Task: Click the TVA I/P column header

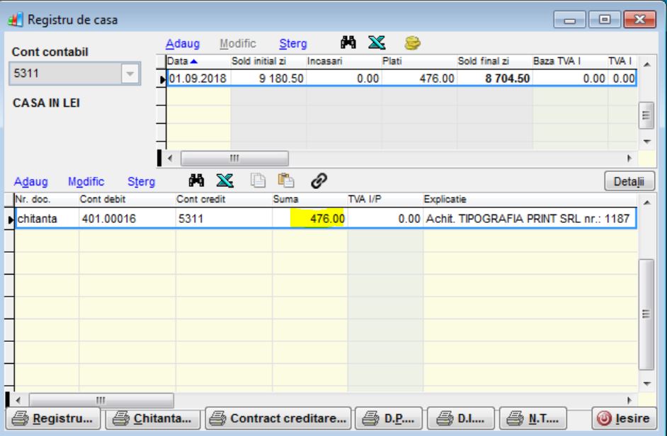Action: tap(384, 199)
